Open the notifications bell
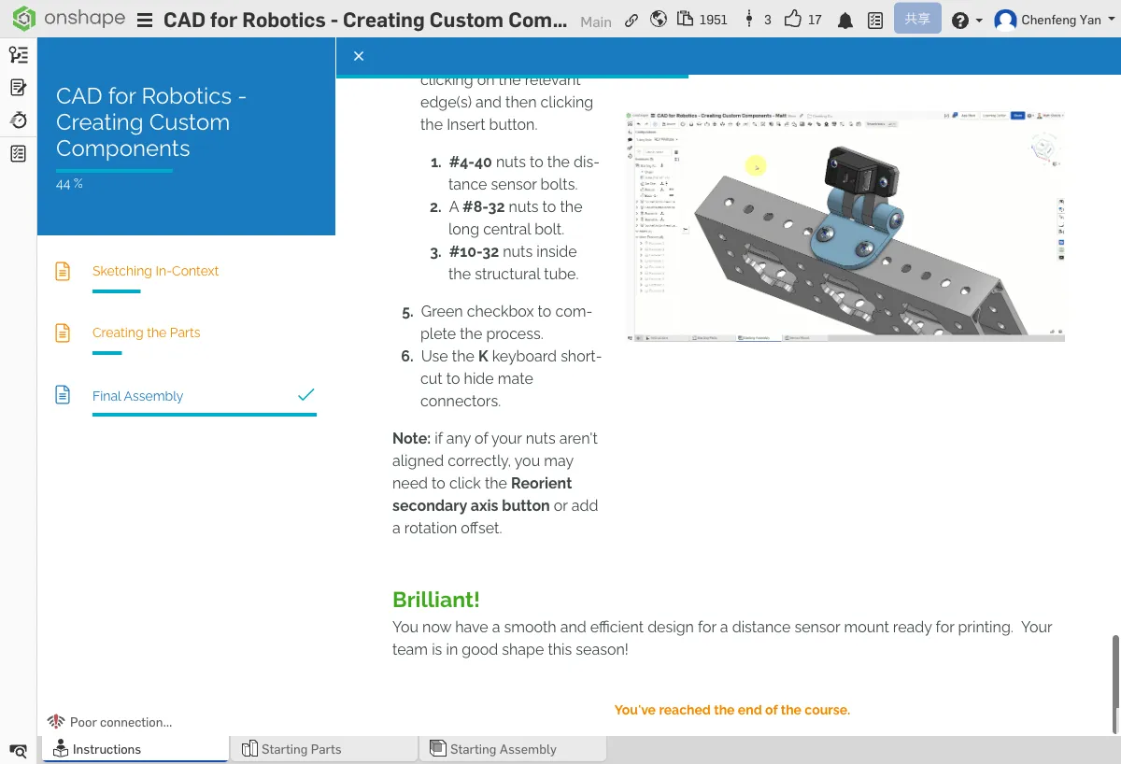The height and width of the screenshot is (764, 1121). click(845, 21)
